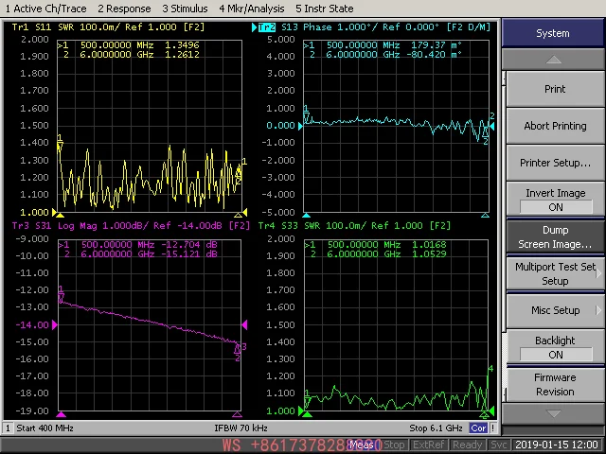The image size is (606, 454).
Task: Select trace Tr4 S33 SWR title
Action: coord(354,226)
